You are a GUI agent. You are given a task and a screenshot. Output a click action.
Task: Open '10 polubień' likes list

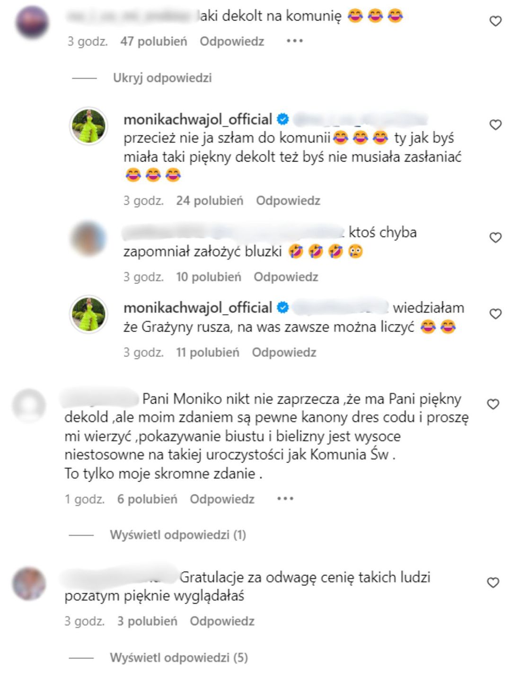point(209,277)
